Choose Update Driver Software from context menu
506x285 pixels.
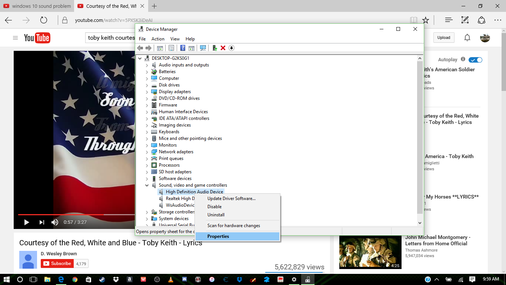(x=237, y=199)
